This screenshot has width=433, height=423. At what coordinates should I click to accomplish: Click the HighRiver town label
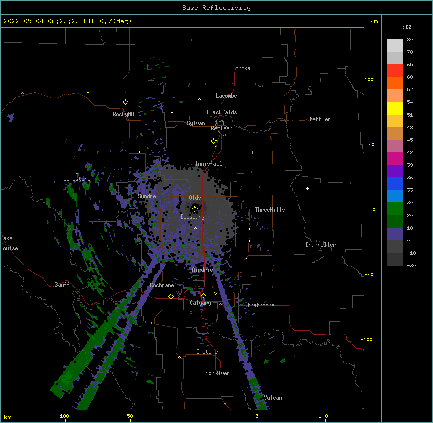pyautogui.click(x=216, y=373)
